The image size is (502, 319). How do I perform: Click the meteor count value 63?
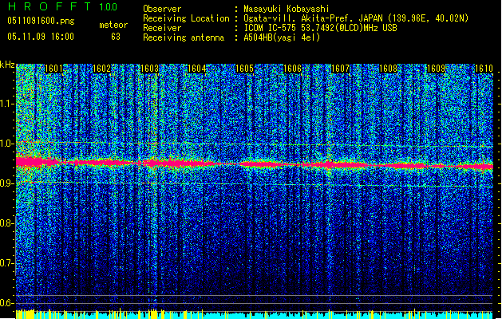point(116,37)
